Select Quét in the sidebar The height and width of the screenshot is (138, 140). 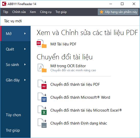pyautogui.click(x=16, y=49)
